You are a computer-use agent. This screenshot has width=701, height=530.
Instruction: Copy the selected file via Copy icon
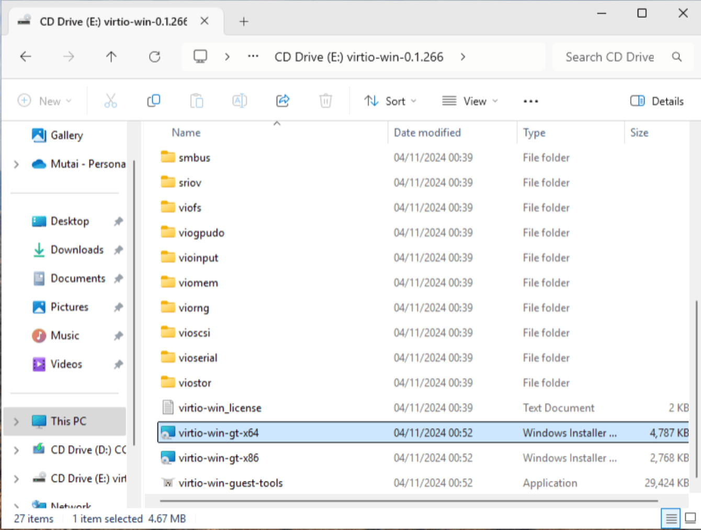pyautogui.click(x=153, y=100)
